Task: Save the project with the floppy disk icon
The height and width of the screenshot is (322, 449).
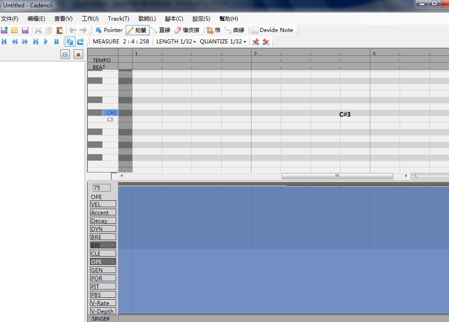Action: coord(25,30)
